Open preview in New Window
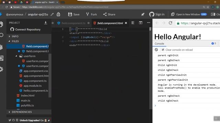 coord(189,14)
